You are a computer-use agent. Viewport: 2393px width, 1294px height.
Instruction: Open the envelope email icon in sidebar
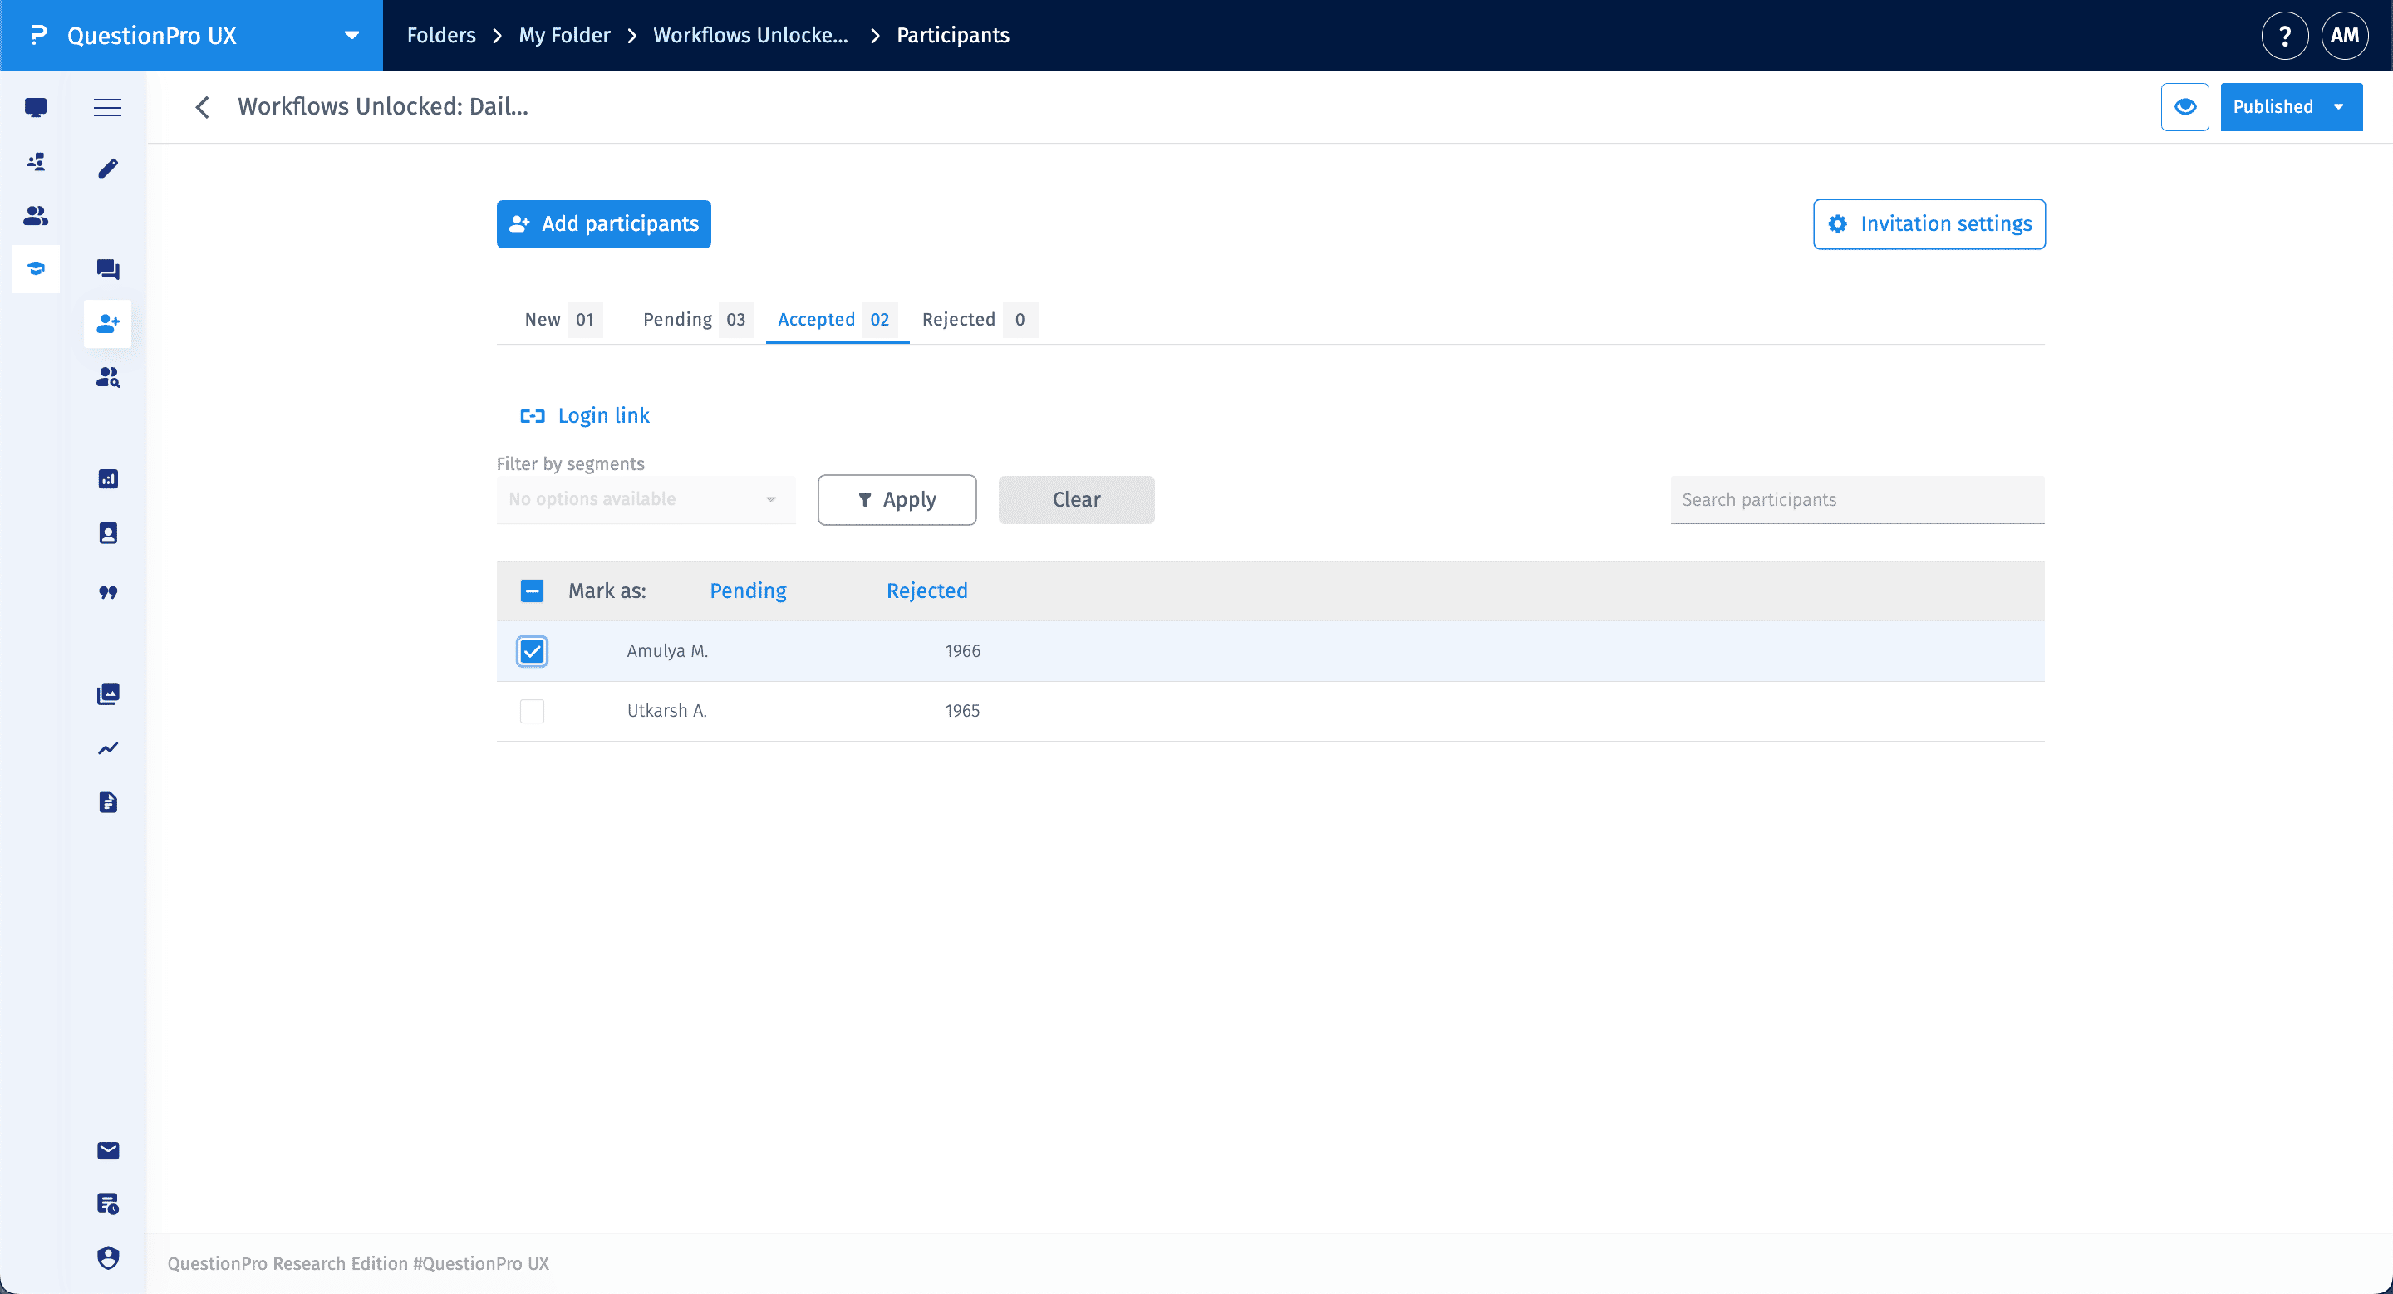coord(108,1150)
